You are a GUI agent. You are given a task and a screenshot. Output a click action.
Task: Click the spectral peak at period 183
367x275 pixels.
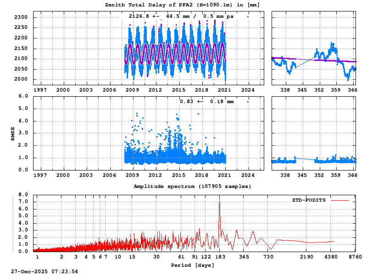(x=220, y=202)
